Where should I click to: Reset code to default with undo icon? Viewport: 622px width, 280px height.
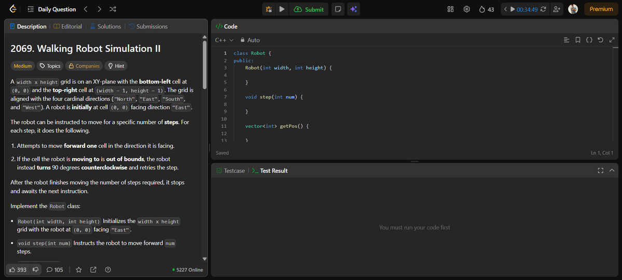point(601,40)
